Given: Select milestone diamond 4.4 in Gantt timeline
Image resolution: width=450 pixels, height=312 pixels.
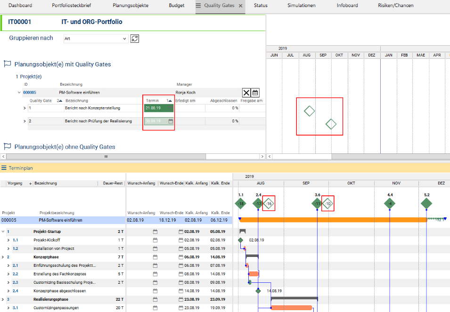Looking at the screenshot, I should [x=389, y=204].
